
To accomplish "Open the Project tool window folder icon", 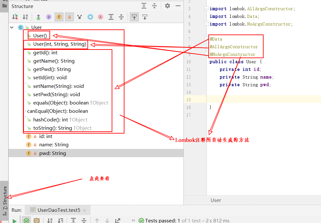I will click(x=4, y=5).
